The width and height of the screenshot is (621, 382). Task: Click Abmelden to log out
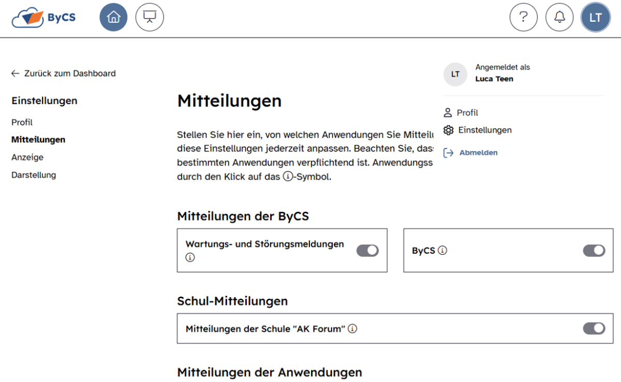pyautogui.click(x=478, y=153)
